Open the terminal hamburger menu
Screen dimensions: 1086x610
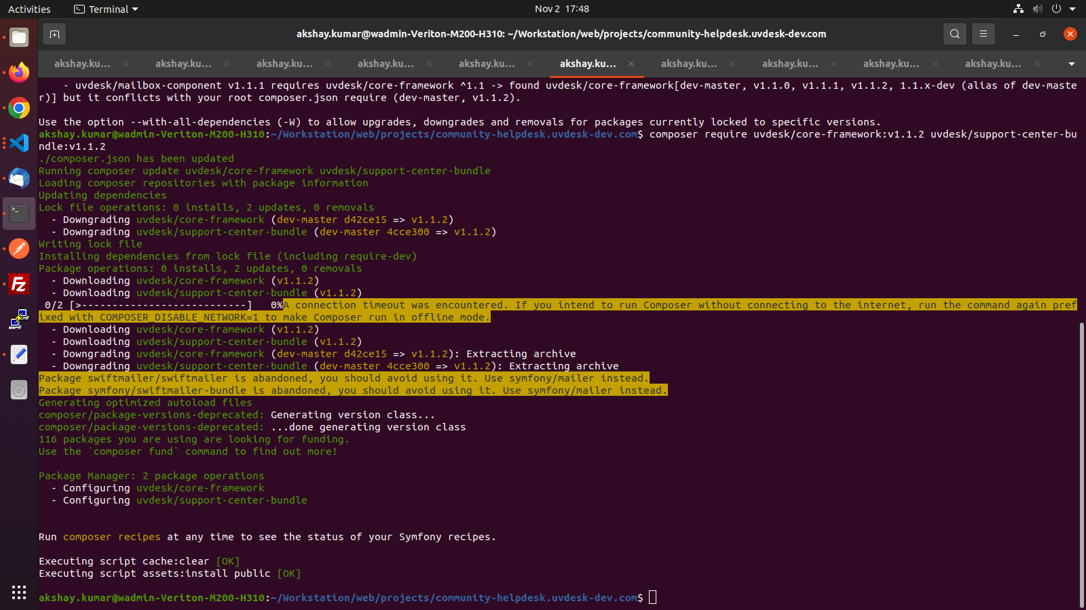[983, 34]
